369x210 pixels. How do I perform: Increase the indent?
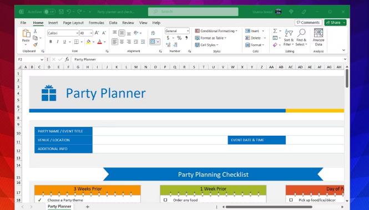coord(143,42)
